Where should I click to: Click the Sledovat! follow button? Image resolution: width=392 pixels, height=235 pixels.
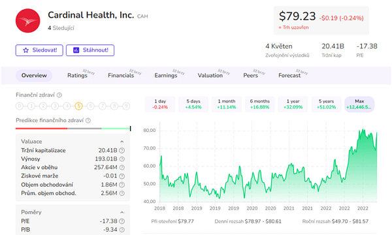[39, 50]
